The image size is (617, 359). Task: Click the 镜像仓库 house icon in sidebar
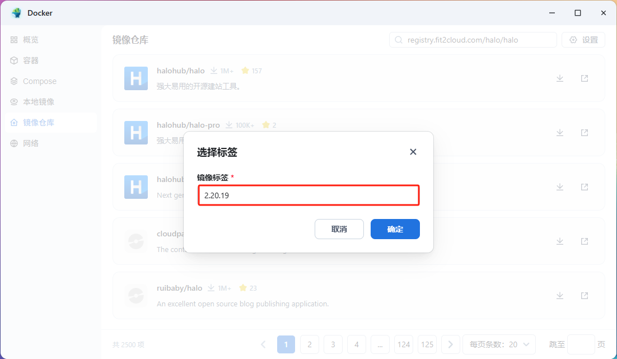pyautogui.click(x=14, y=123)
